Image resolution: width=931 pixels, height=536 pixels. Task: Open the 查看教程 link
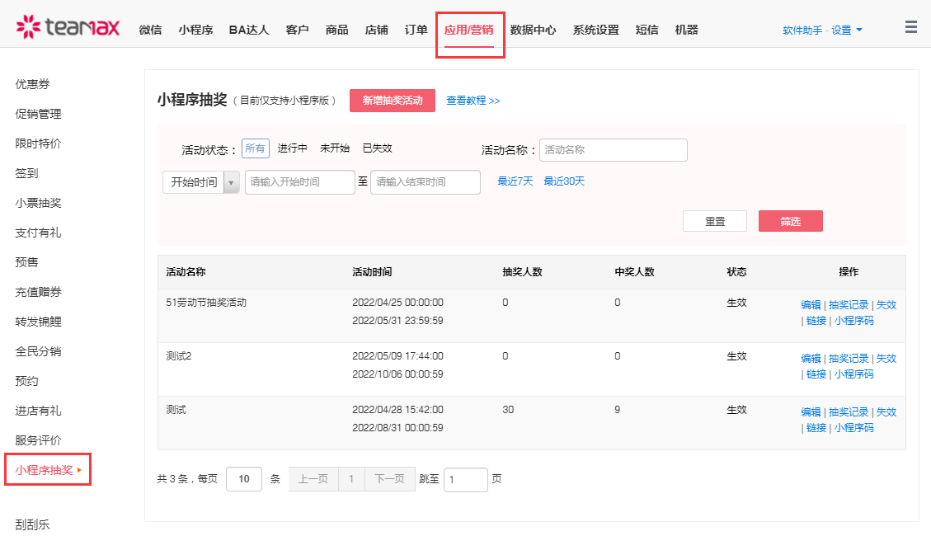click(473, 101)
